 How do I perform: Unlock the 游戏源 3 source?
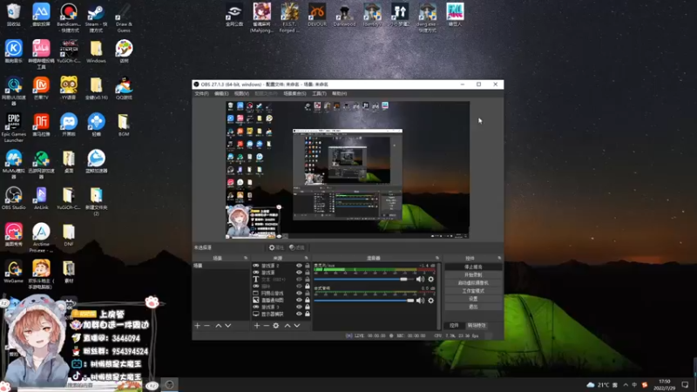308,308
